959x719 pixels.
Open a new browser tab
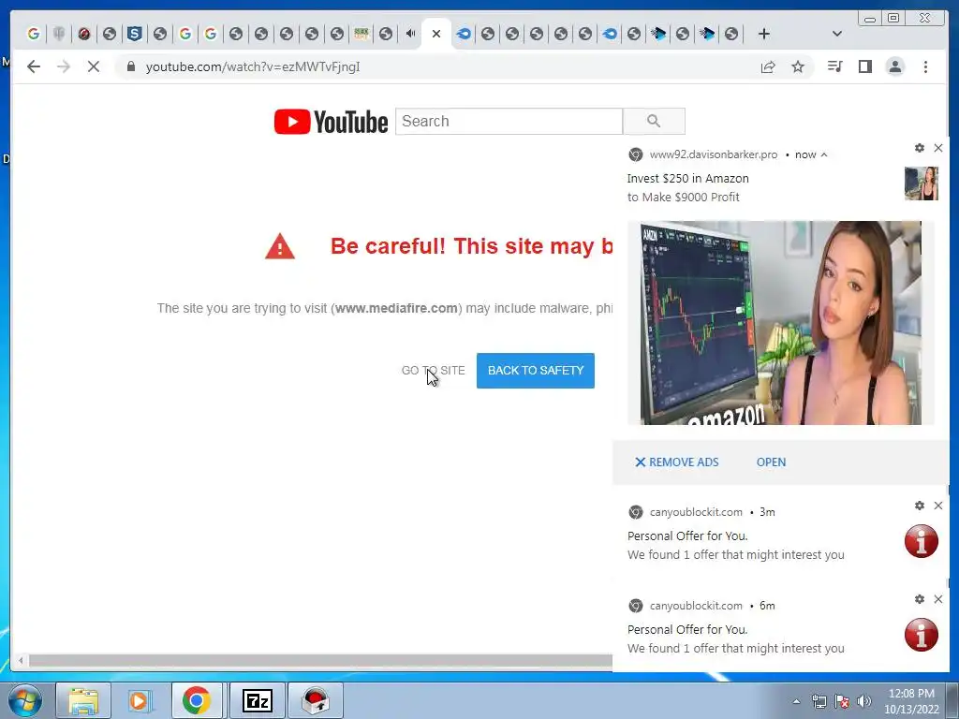point(763,34)
